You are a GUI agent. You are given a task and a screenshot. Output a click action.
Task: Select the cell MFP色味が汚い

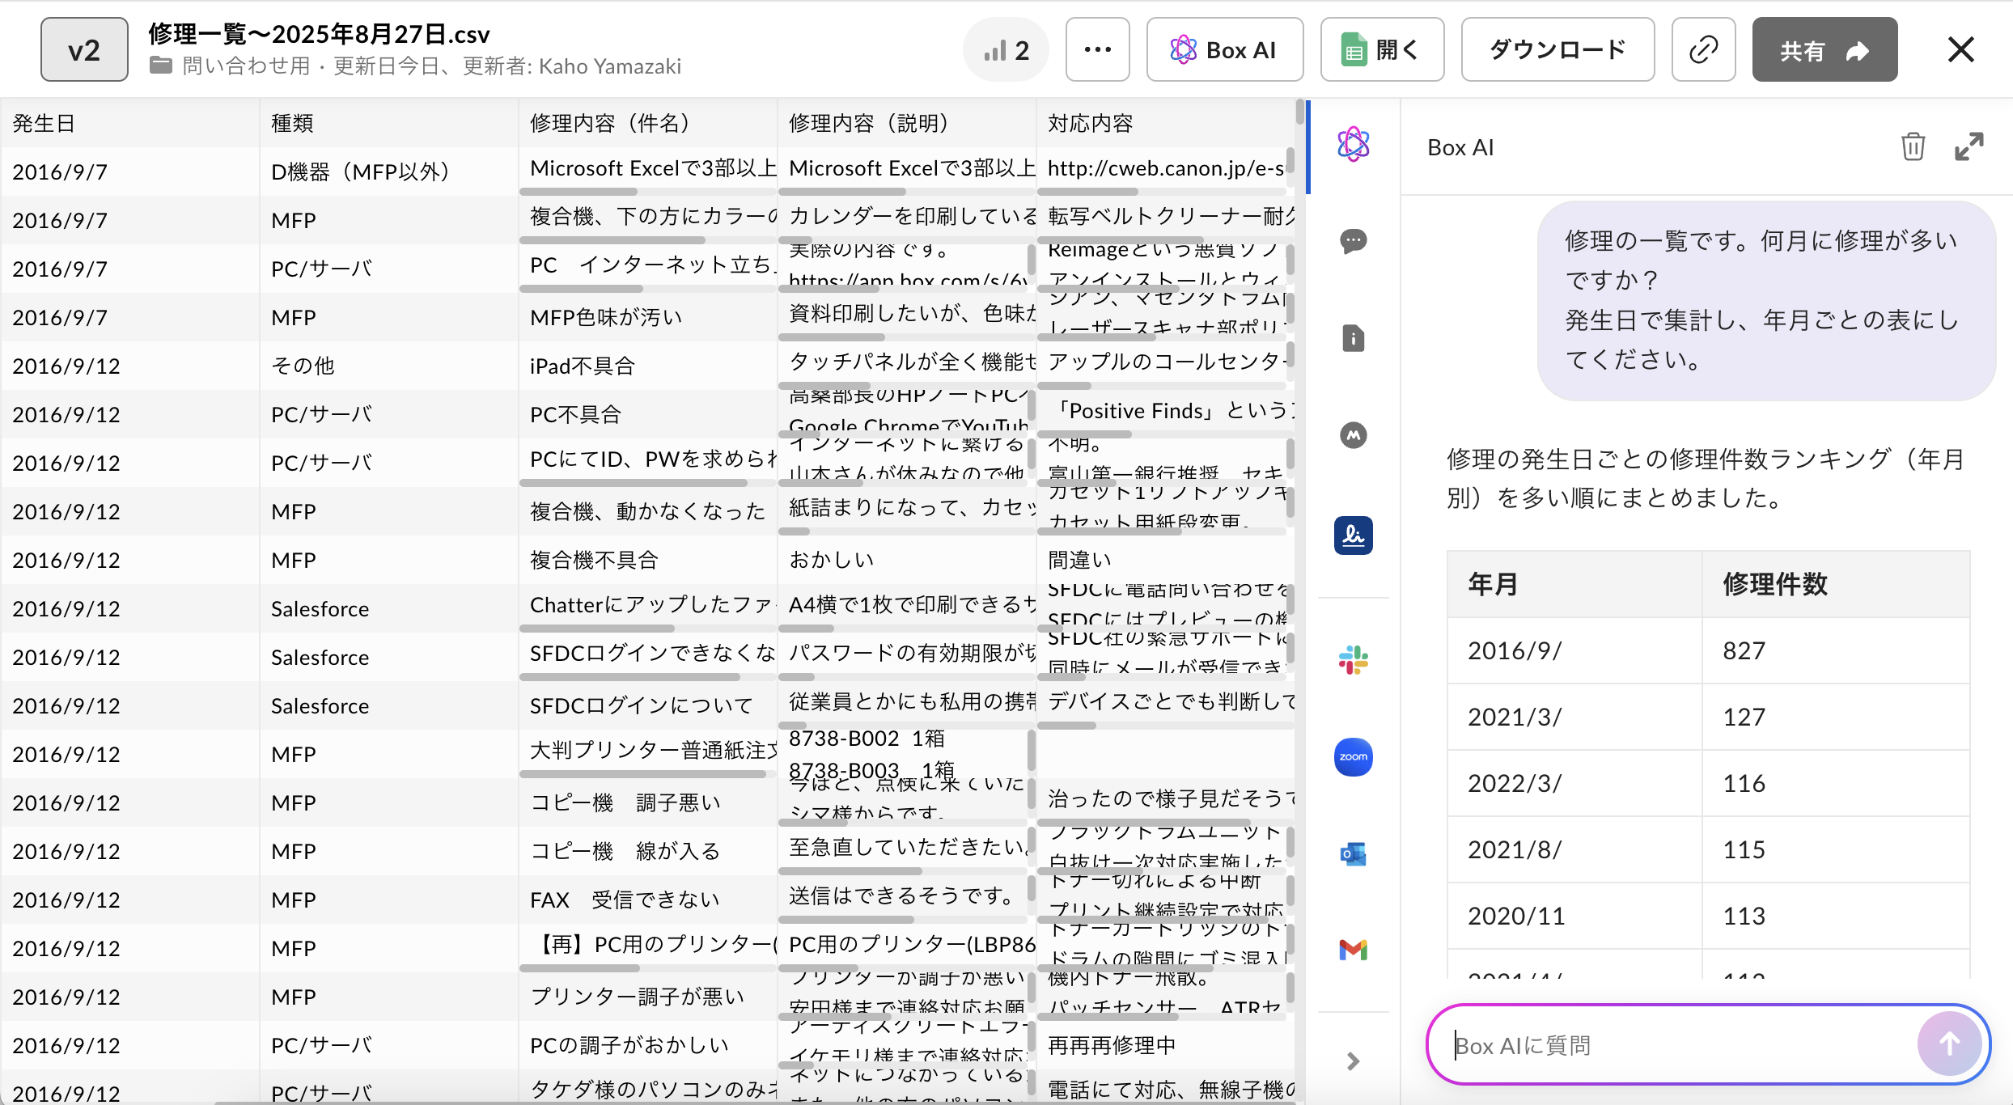647,317
